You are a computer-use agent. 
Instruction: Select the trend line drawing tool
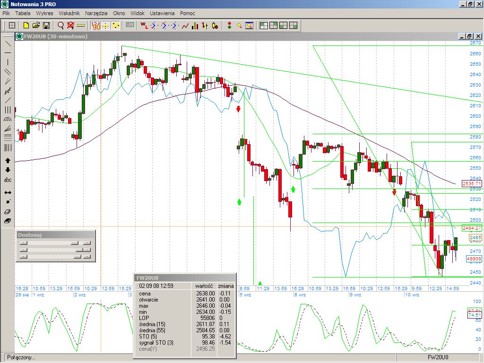(8, 43)
